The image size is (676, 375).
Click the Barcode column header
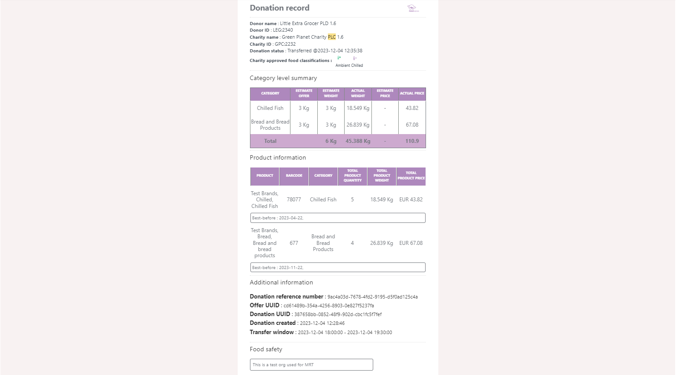[x=294, y=175]
